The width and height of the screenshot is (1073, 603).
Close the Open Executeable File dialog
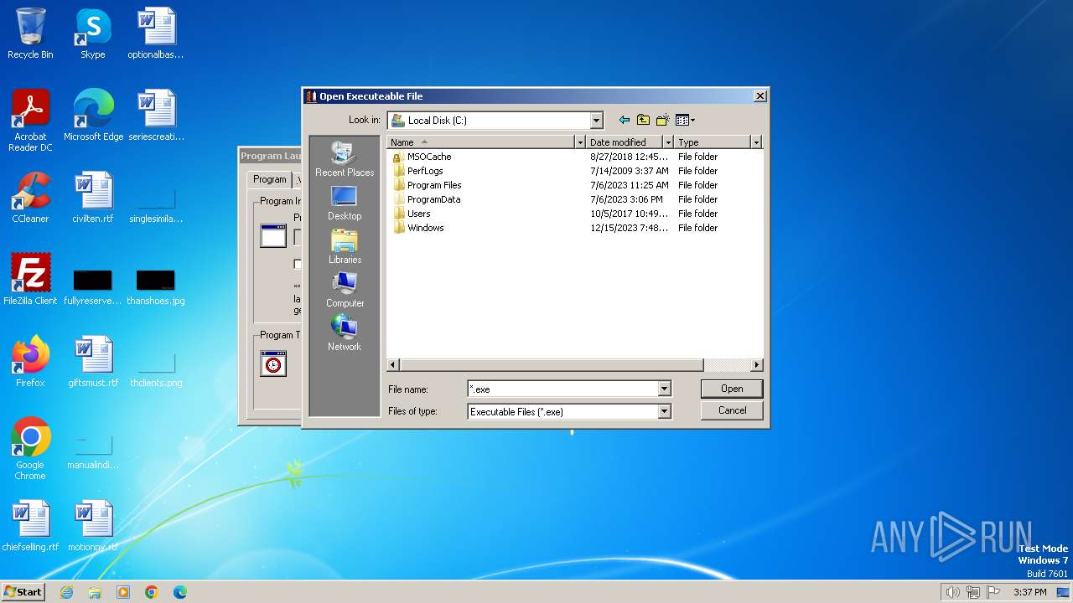tap(760, 96)
